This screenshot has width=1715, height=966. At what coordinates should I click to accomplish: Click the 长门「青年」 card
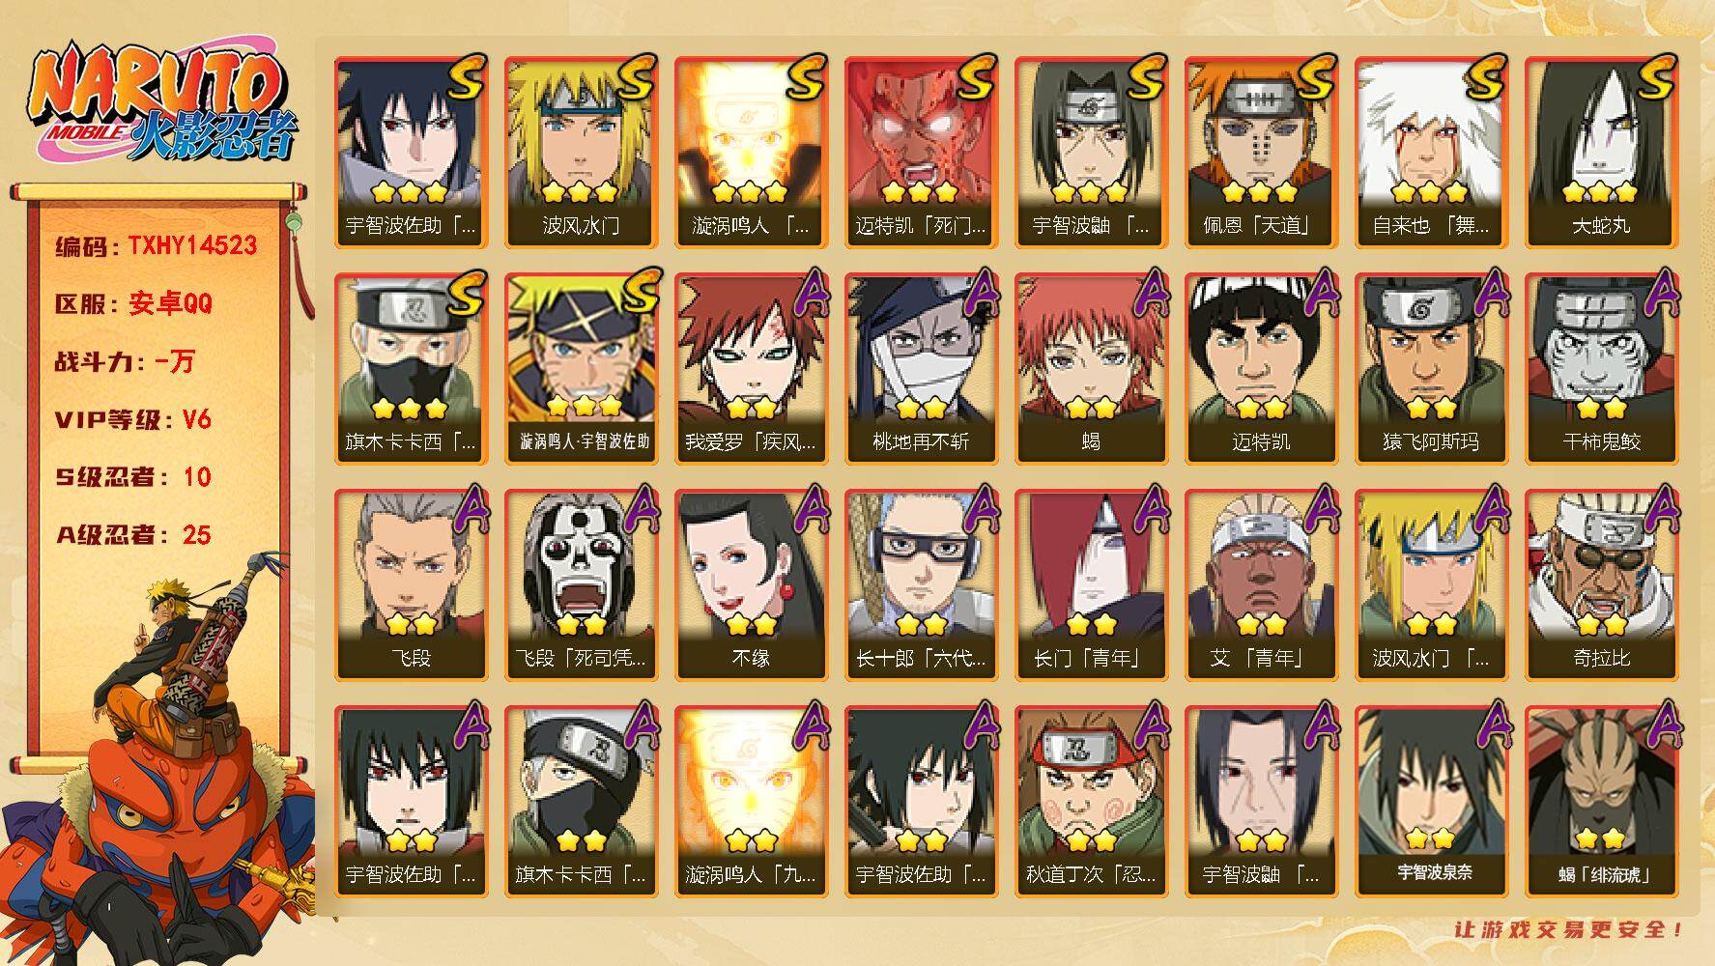pos(1091,584)
